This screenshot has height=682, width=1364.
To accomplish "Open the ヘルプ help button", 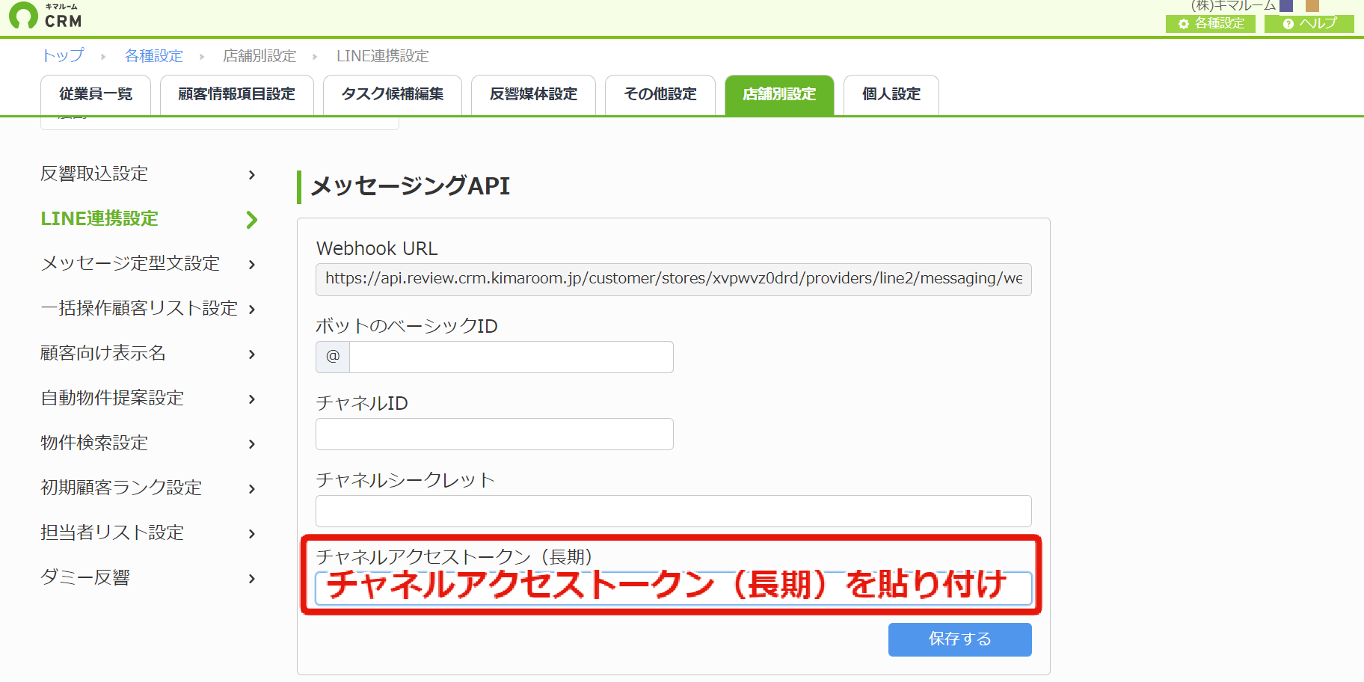I will click(x=1309, y=24).
